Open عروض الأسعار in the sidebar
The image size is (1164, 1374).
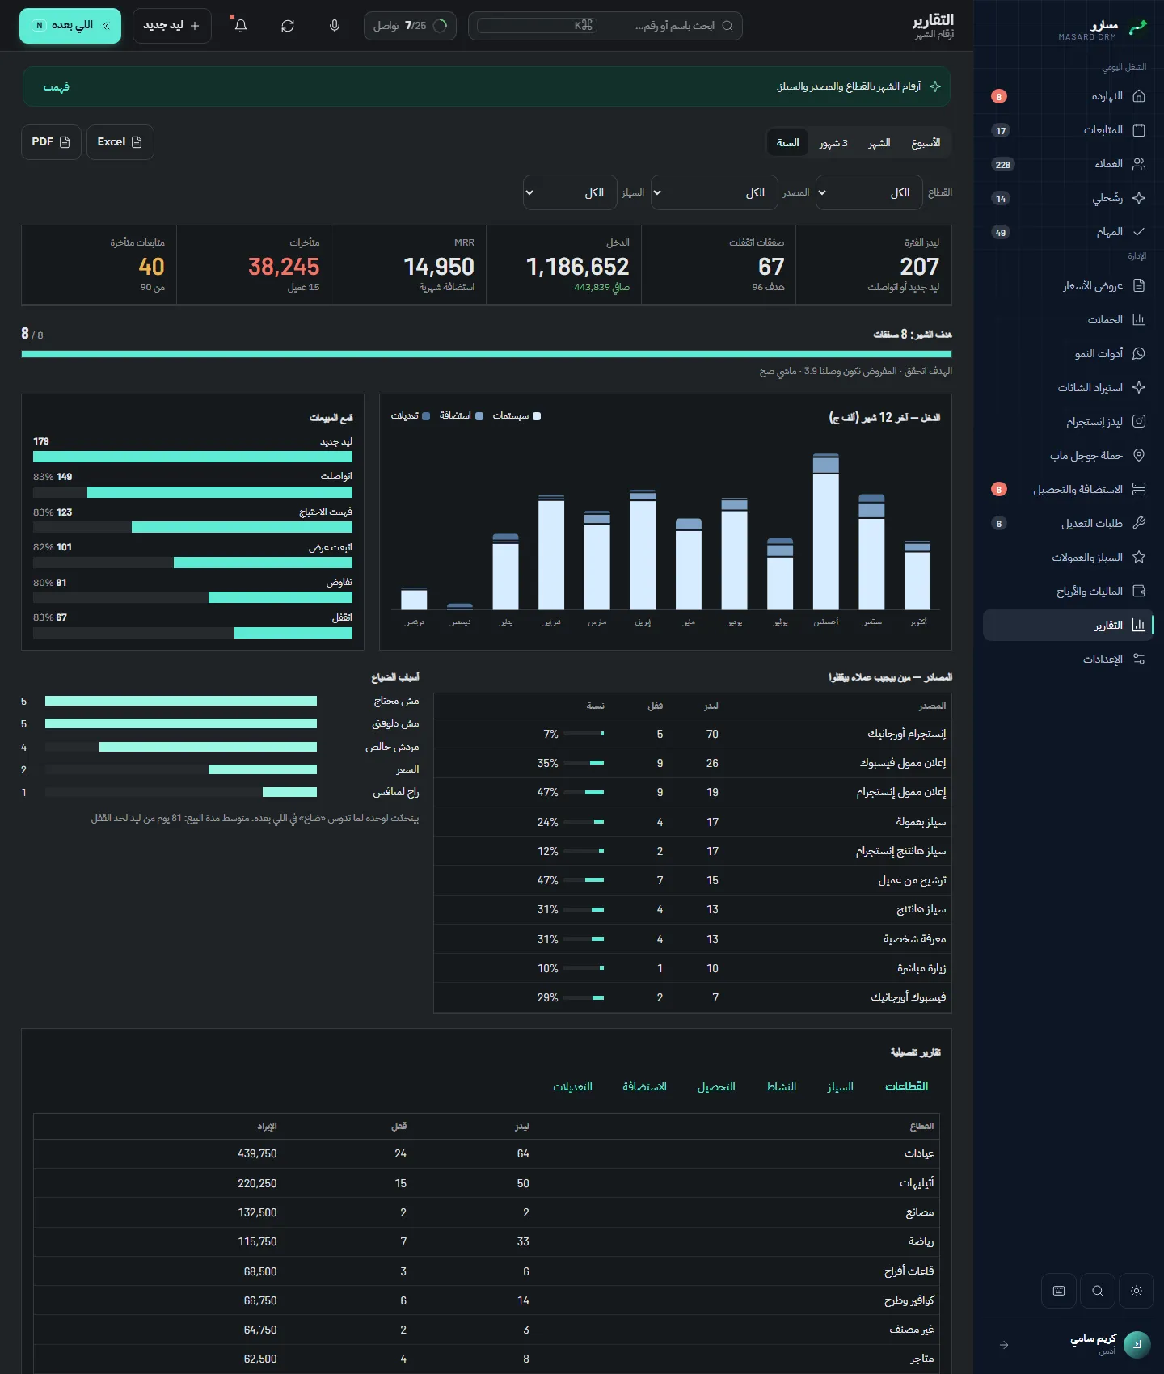(x=1068, y=285)
